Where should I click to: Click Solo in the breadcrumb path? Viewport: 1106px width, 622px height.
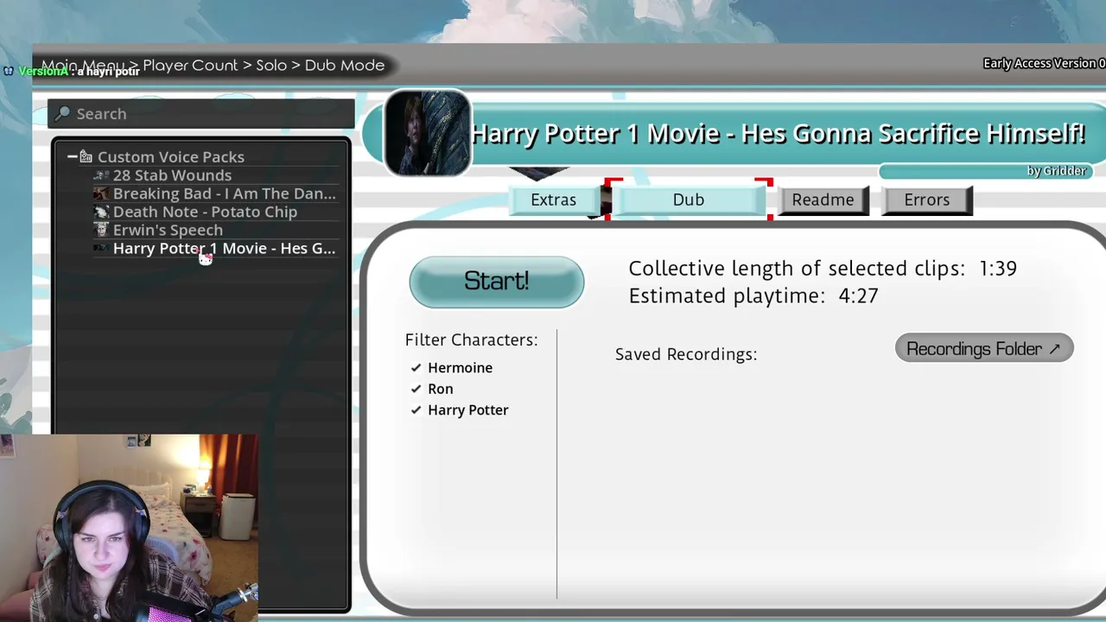(x=271, y=65)
